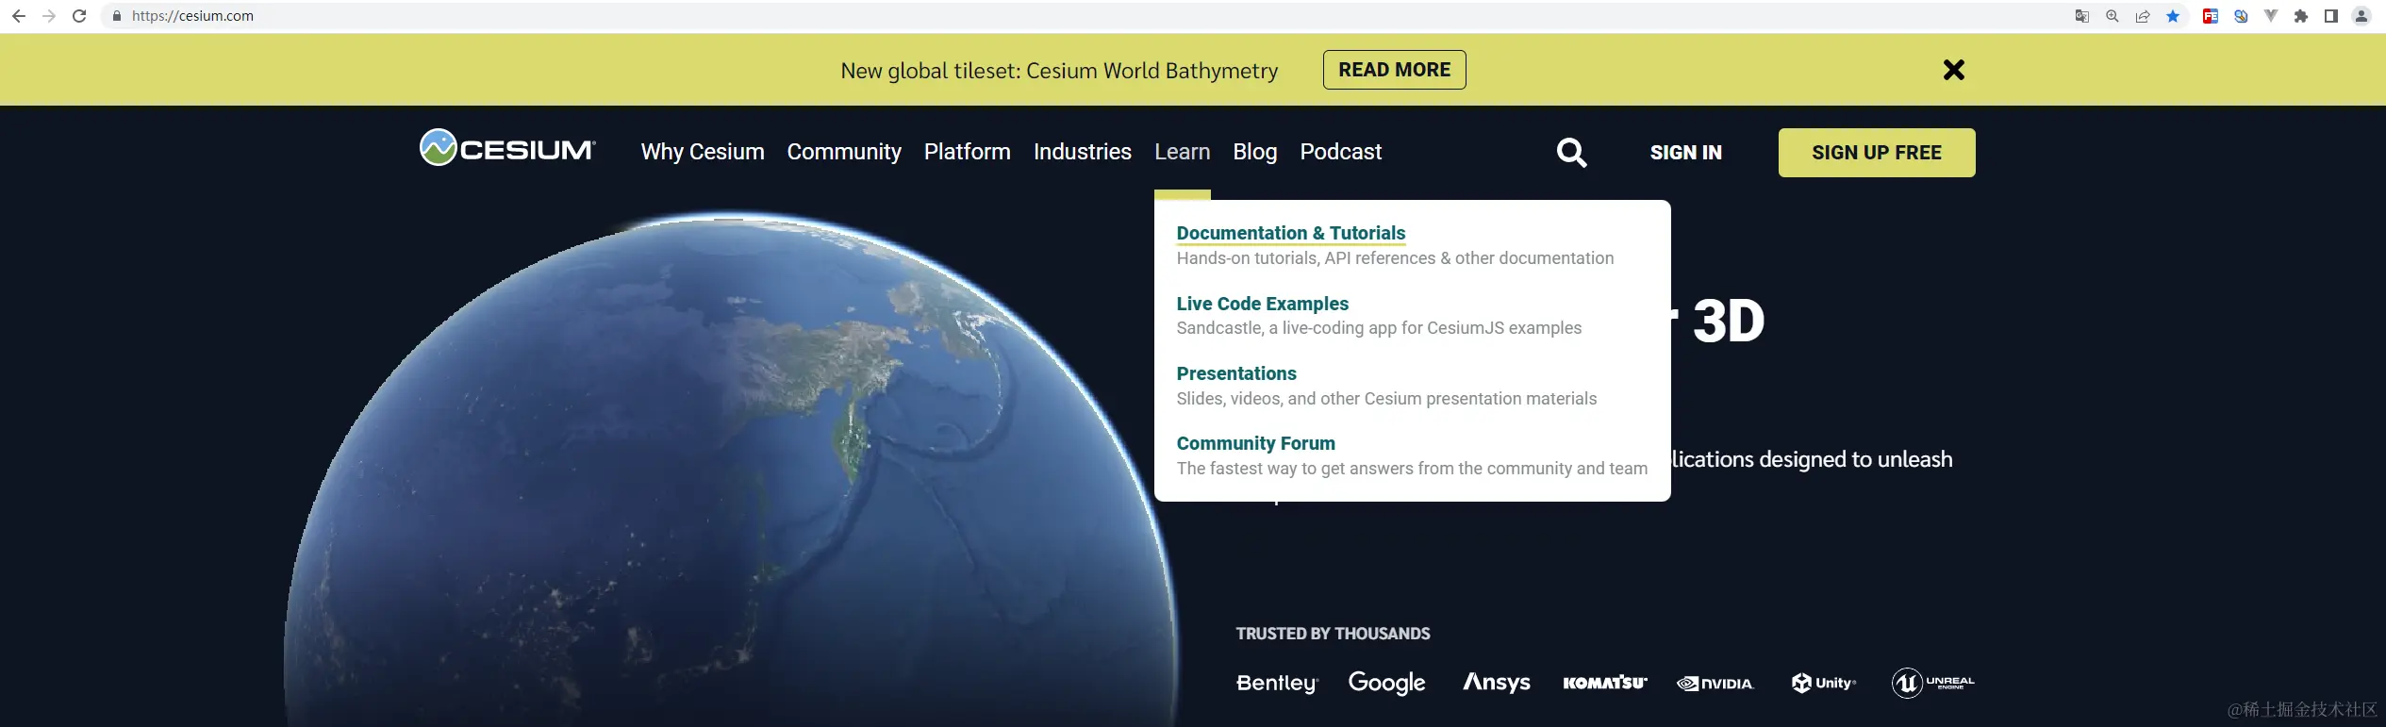Click the browser forward arrow

[49, 16]
